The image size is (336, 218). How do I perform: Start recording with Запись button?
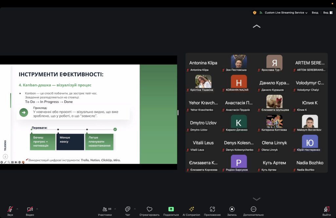(232, 209)
